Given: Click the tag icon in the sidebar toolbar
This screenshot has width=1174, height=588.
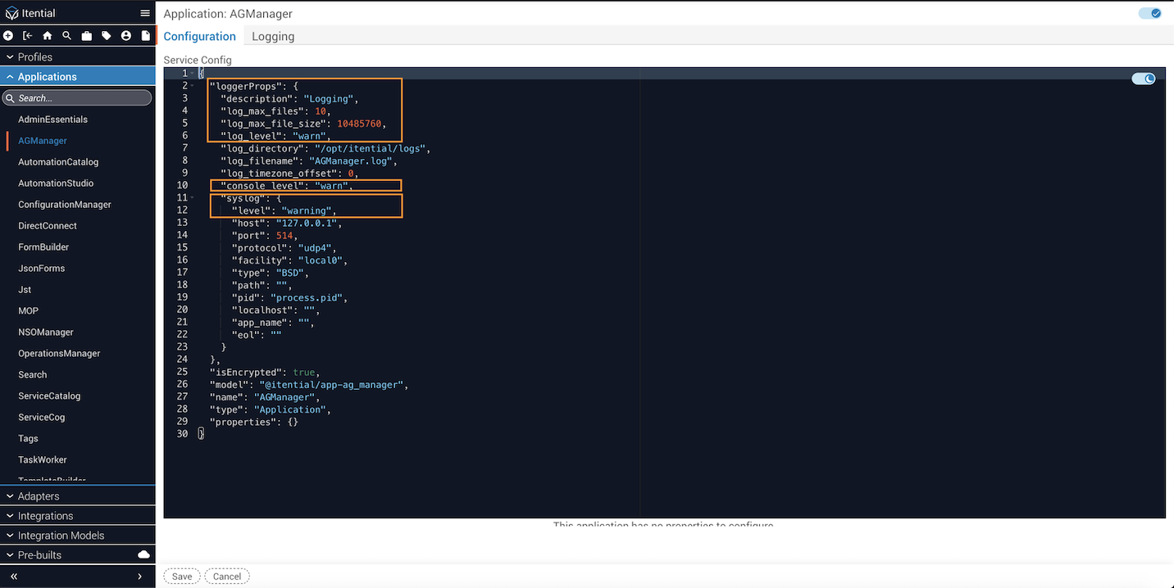Looking at the screenshot, I should [x=107, y=36].
